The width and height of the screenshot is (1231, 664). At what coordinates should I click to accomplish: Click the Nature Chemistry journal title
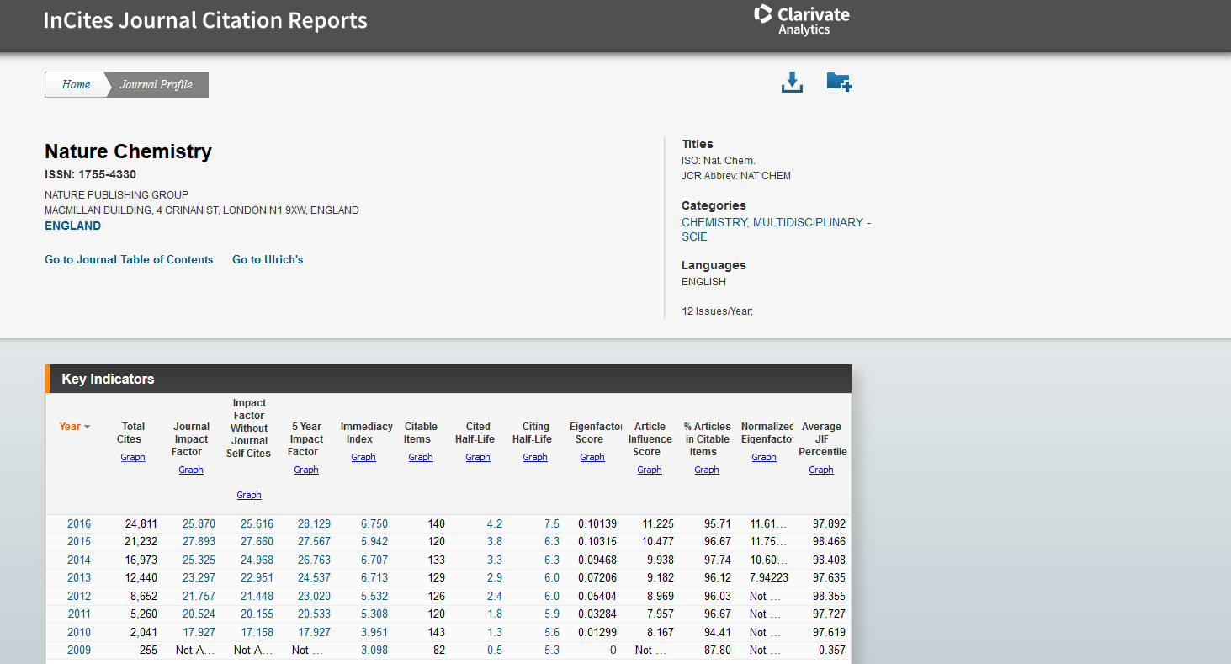tap(128, 151)
